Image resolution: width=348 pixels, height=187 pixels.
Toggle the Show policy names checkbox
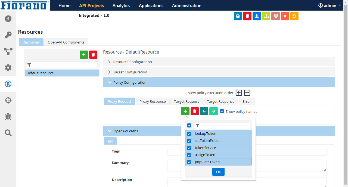222,111
